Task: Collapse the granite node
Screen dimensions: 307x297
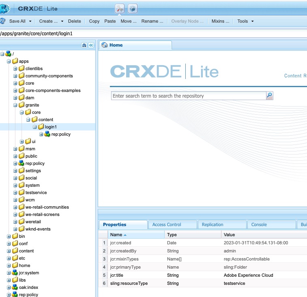Action: point(15,105)
